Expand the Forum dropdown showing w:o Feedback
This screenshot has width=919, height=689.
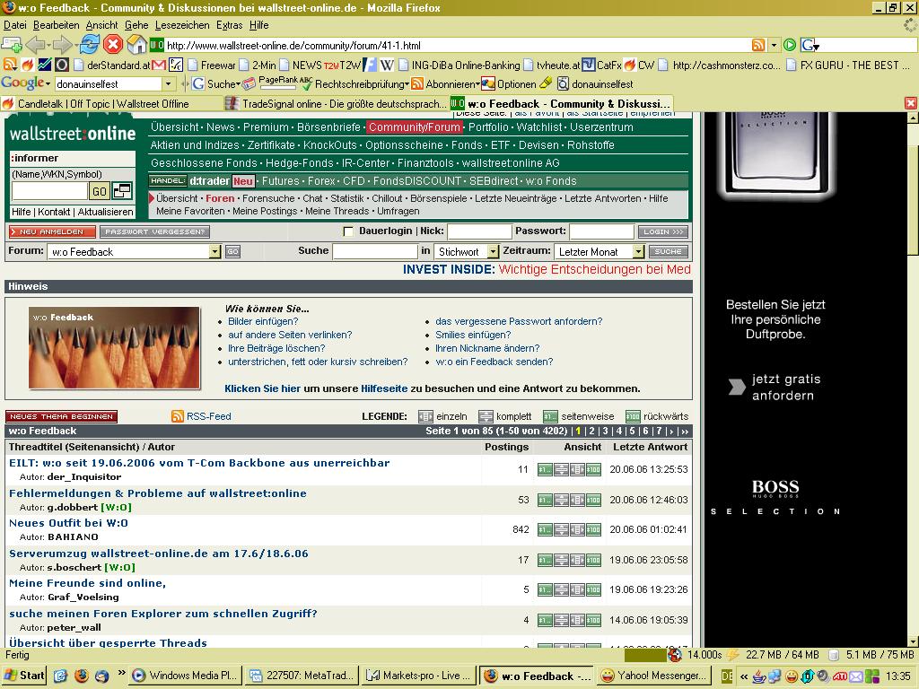coord(214,252)
